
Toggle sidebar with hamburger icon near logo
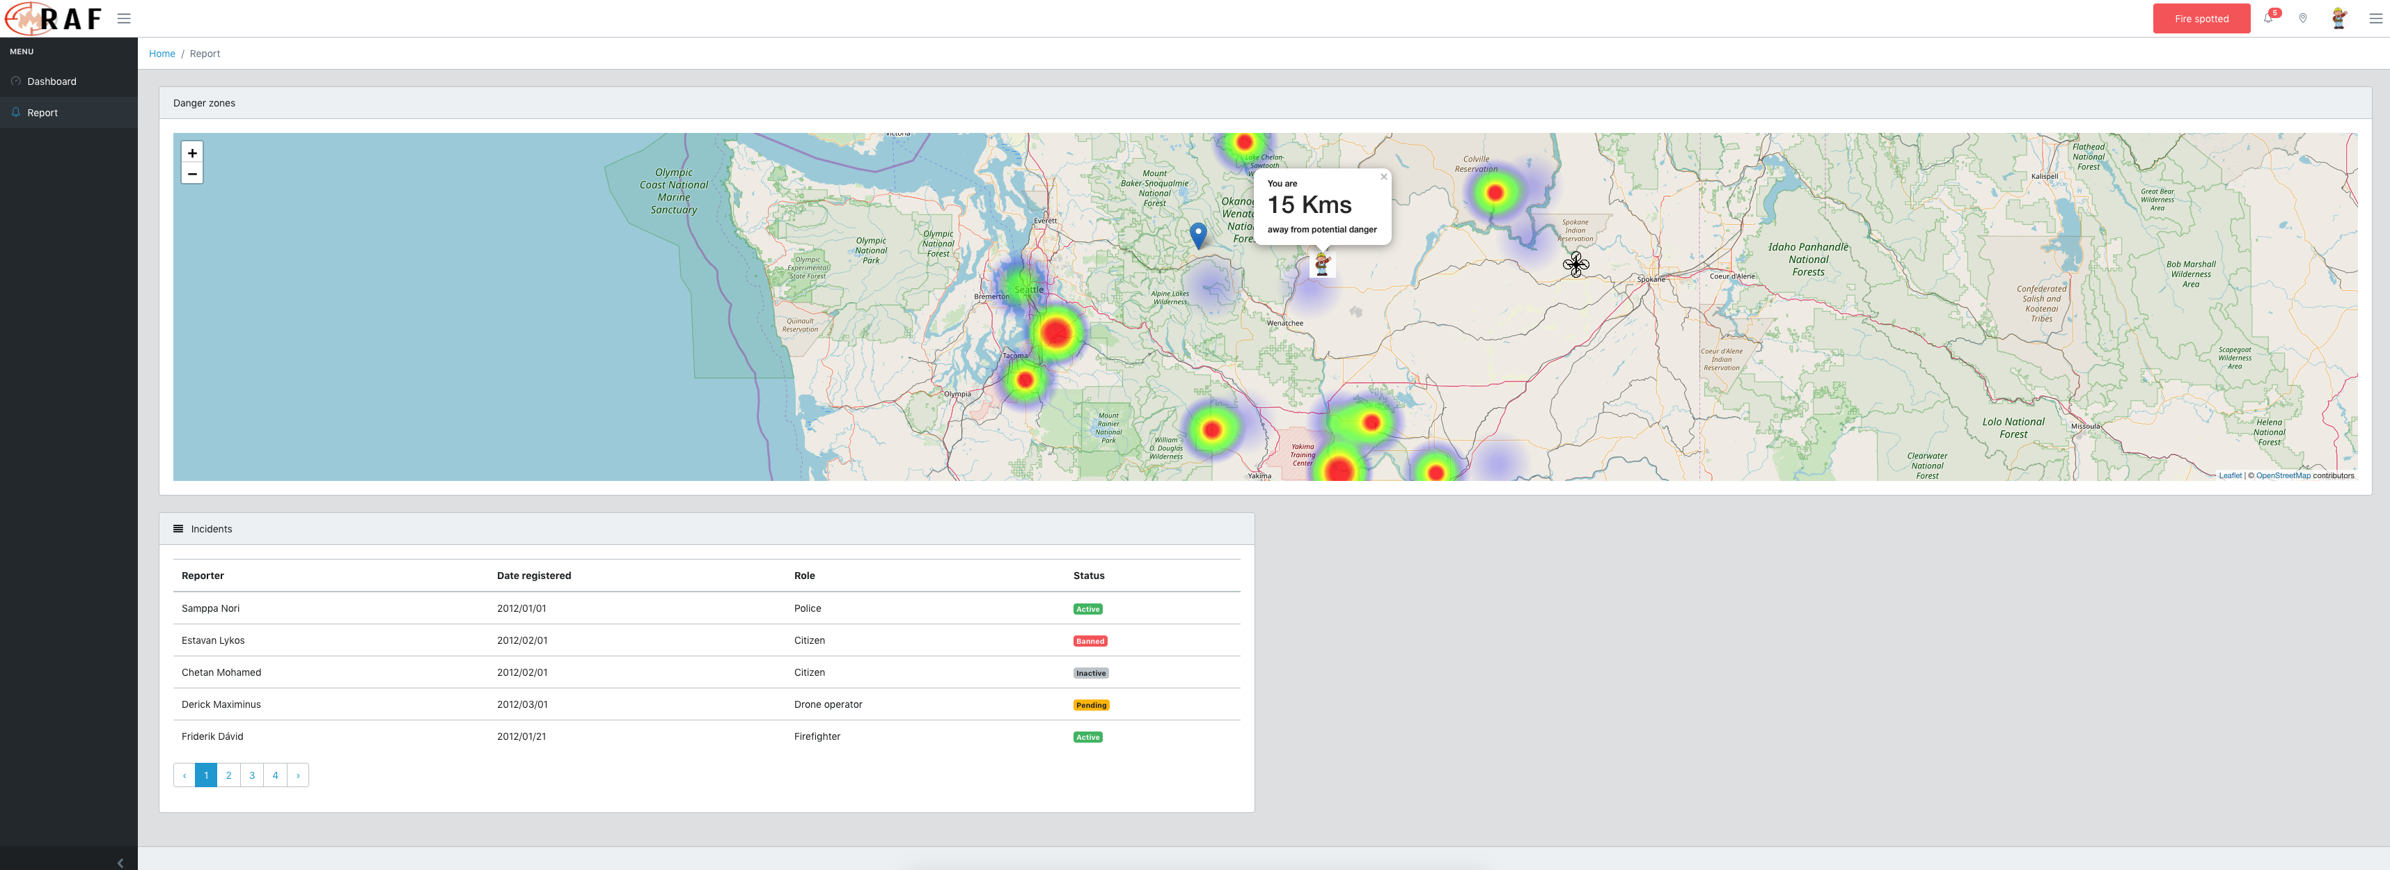click(123, 19)
